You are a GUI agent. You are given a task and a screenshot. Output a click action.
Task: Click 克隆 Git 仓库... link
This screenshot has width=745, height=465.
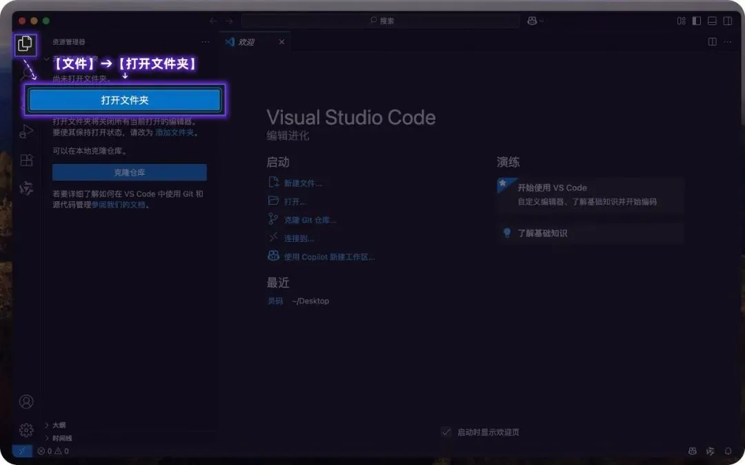click(310, 220)
